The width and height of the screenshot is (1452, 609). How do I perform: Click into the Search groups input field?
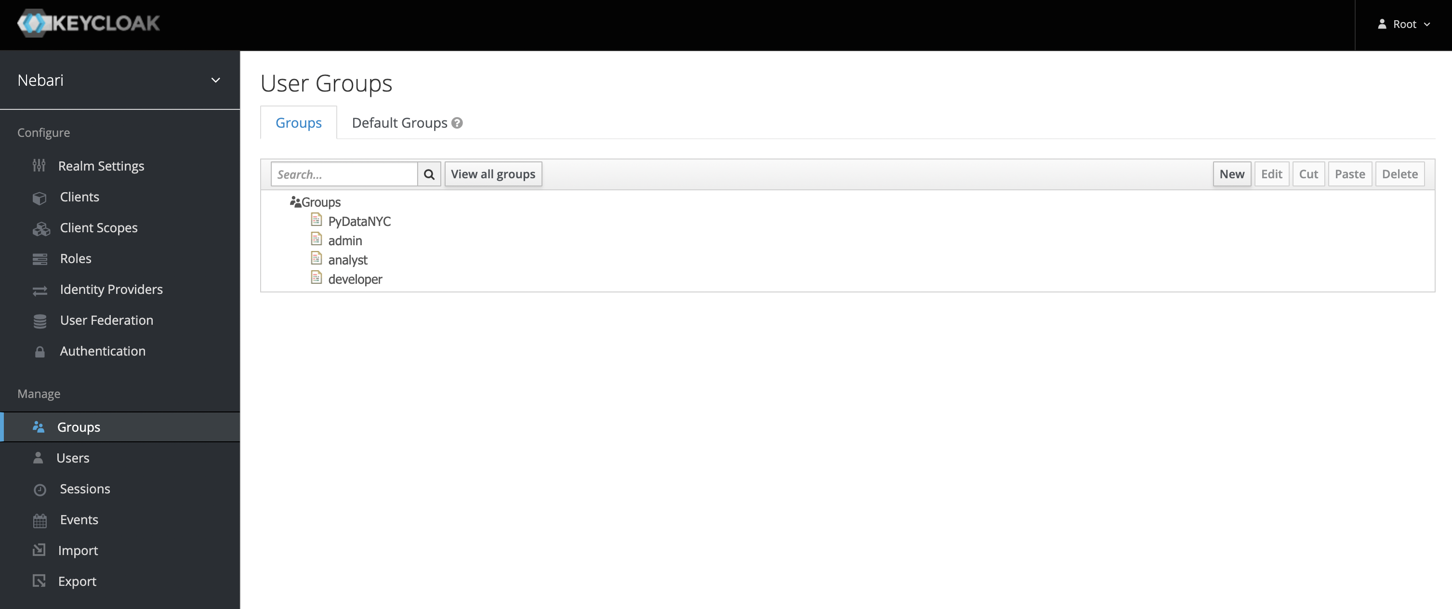344,173
